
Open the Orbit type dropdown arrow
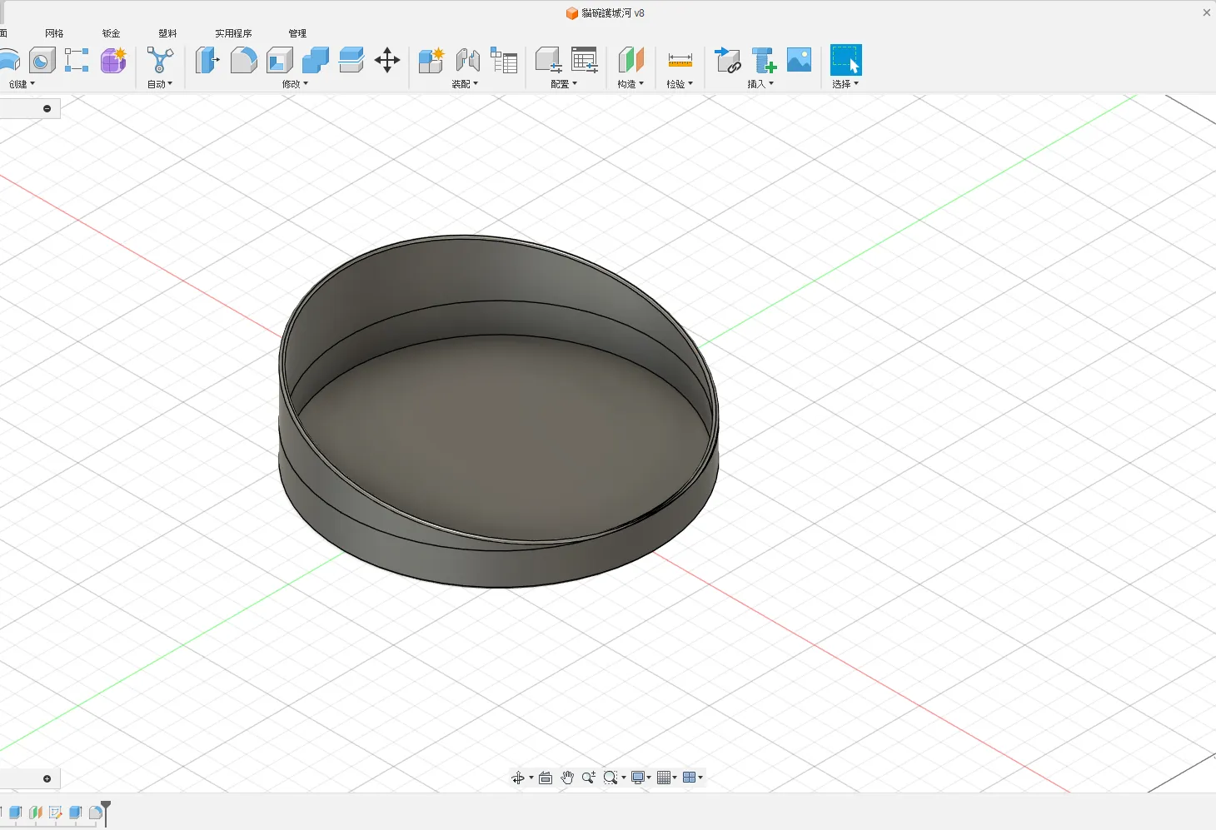[x=531, y=778]
